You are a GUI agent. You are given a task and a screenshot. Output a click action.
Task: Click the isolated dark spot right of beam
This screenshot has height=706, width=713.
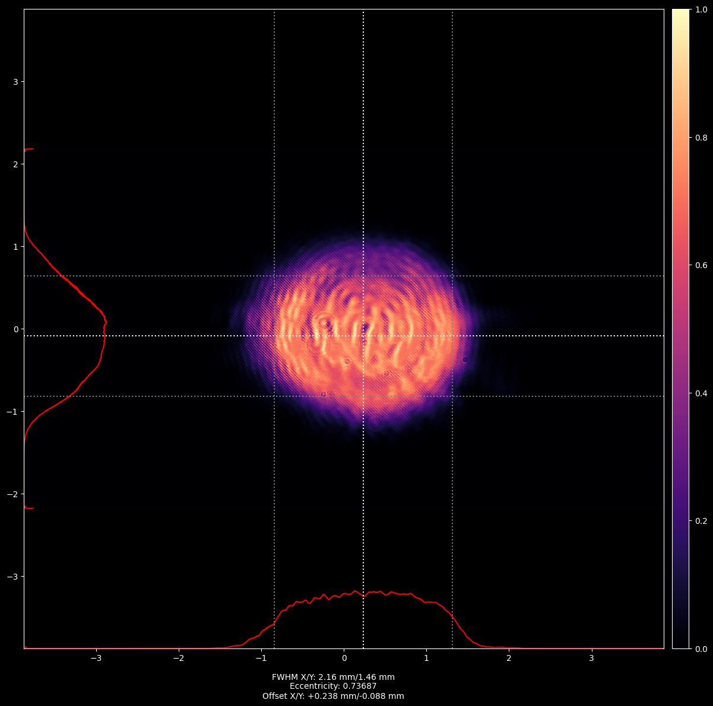click(x=465, y=360)
